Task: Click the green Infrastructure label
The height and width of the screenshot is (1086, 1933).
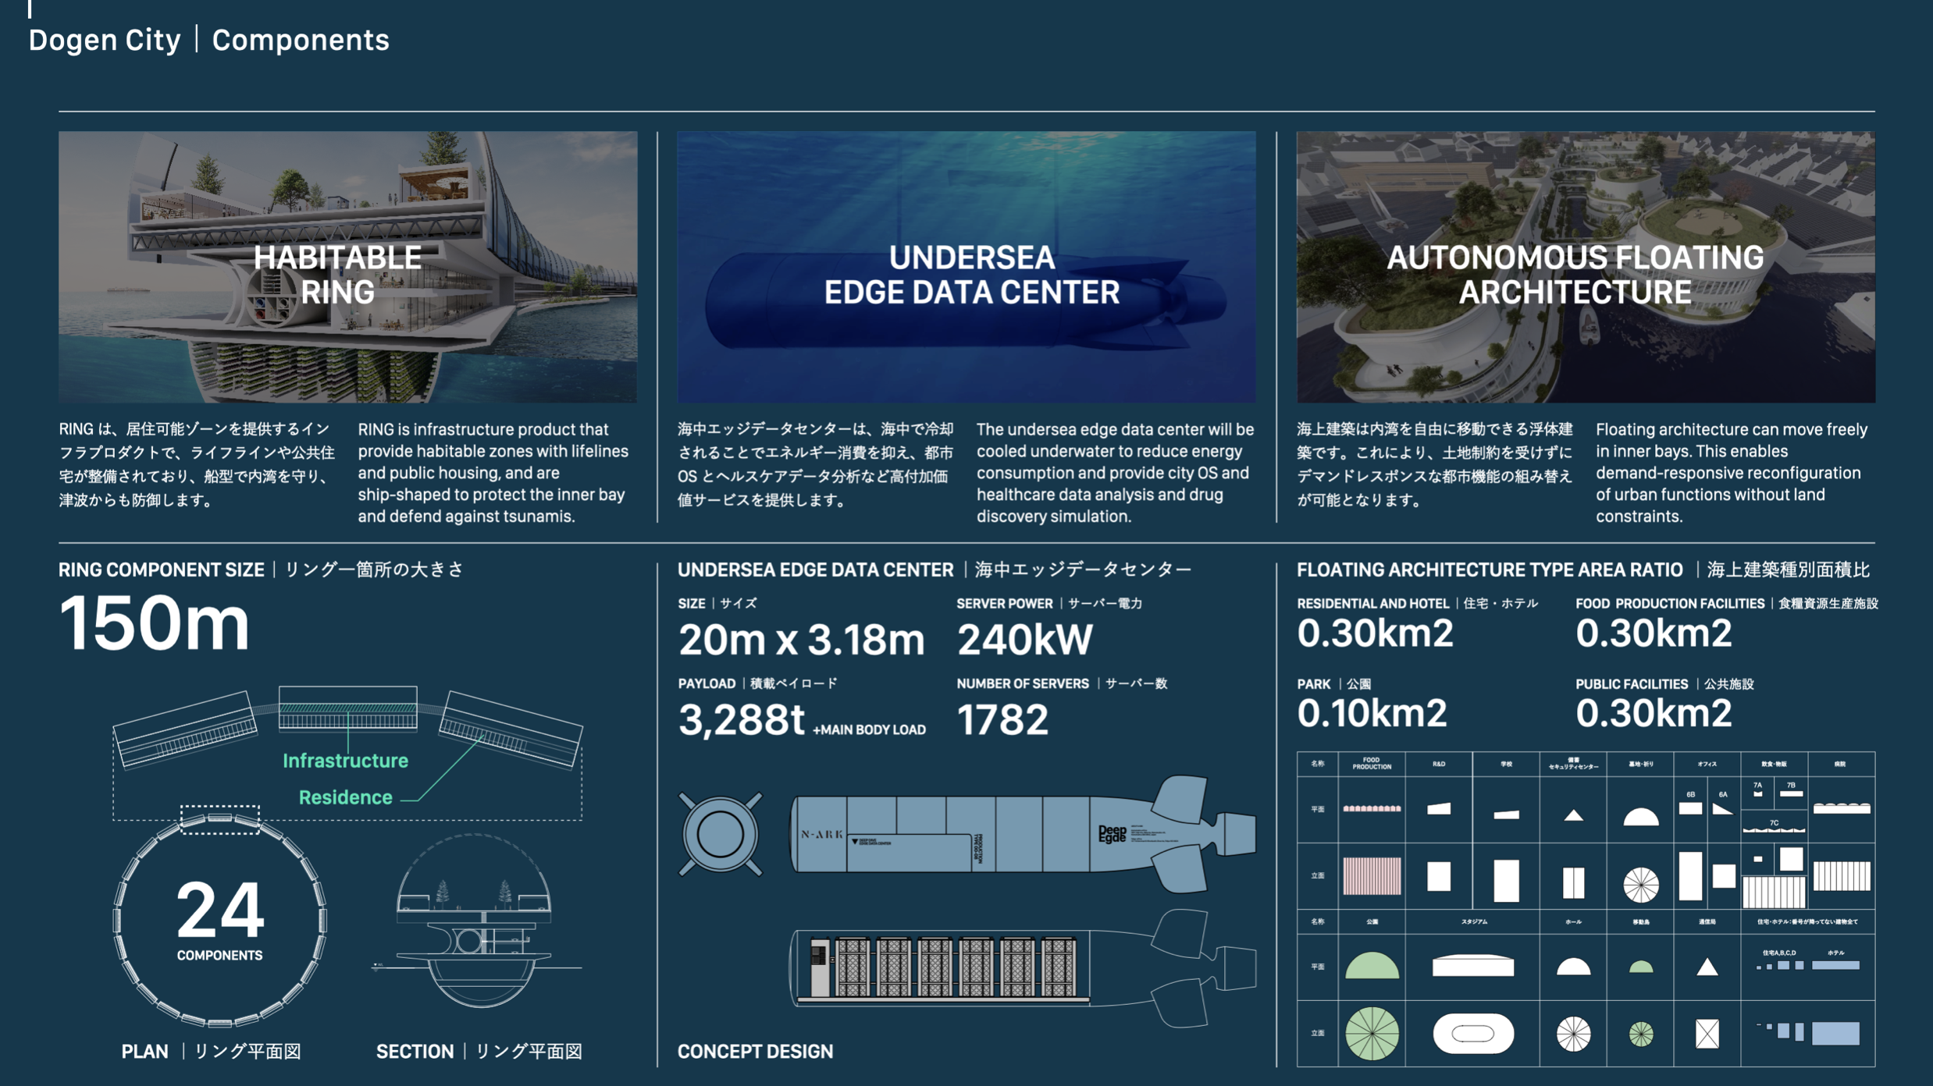Action: tap(345, 761)
